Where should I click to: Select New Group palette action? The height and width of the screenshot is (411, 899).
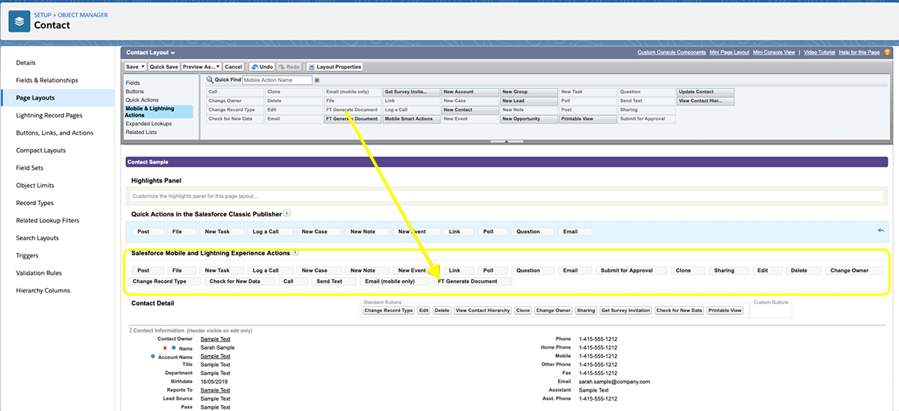(529, 92)
